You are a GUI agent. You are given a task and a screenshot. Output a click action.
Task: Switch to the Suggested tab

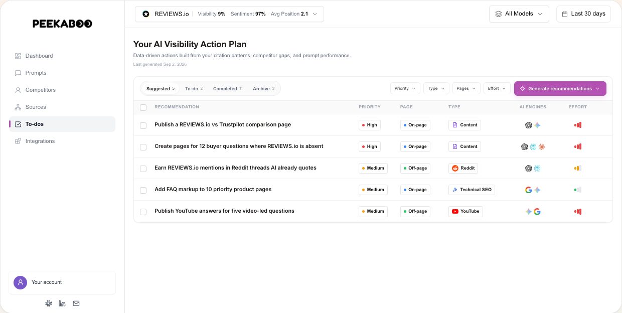(x=161, y=88)
